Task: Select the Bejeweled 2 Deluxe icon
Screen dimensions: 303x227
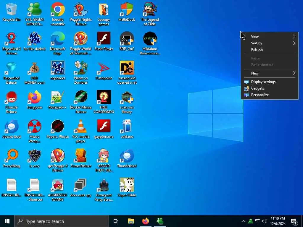Action: pos(12,38)
